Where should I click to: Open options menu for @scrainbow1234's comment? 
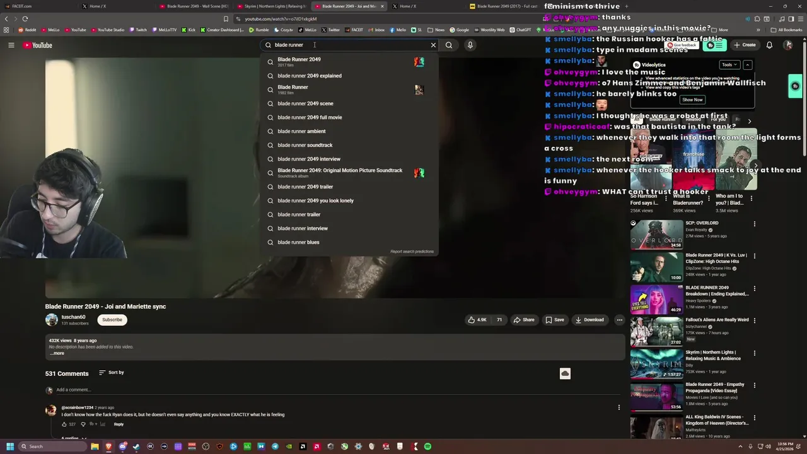[619, 407]
